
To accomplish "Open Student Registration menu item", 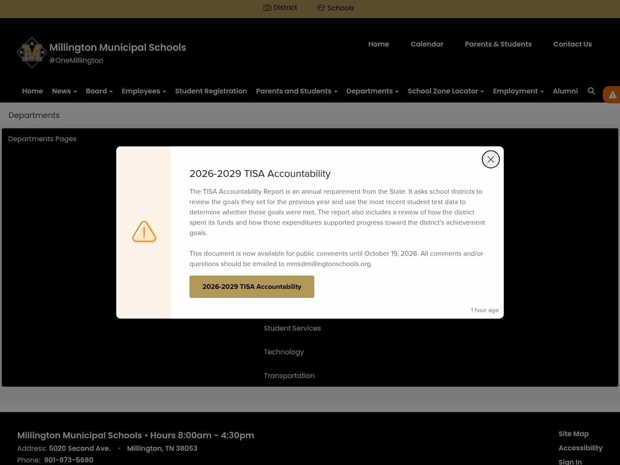I will point(211,91).
